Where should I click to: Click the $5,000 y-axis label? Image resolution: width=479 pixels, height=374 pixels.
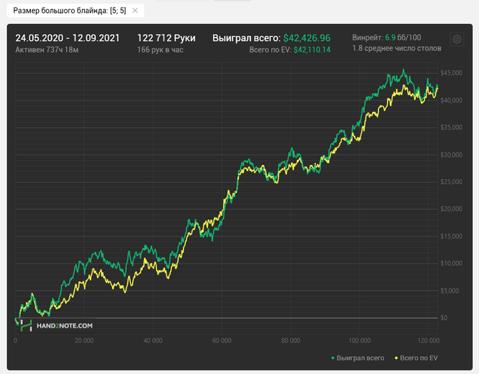(450, 291)
